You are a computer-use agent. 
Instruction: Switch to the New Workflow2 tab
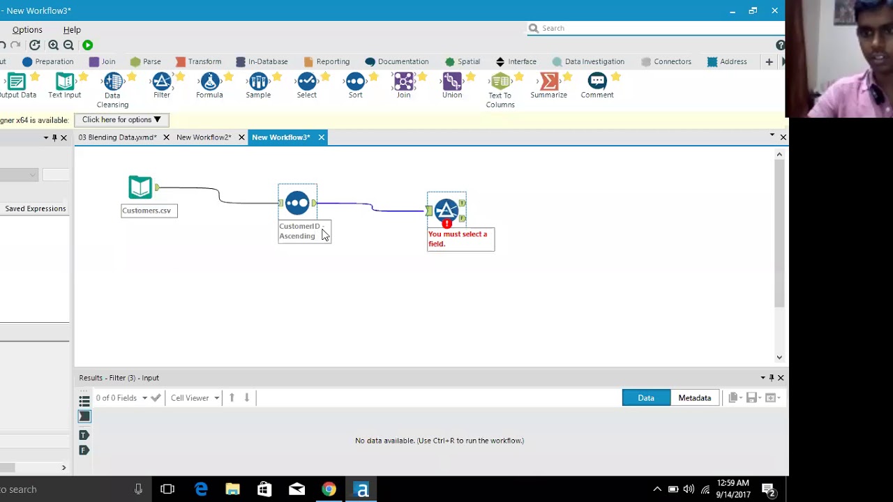204,137
